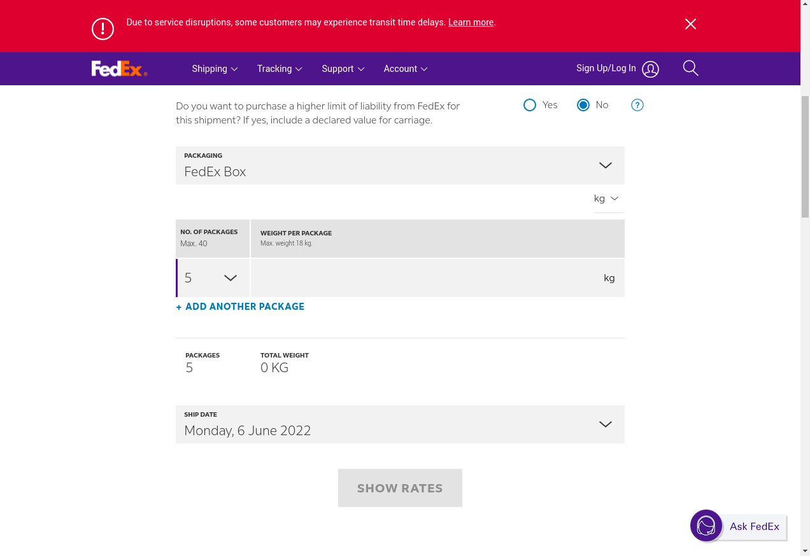The width and height of the screenshot is (810, 556).
Task: Open the Shipping menu
Action: [215, 69]
